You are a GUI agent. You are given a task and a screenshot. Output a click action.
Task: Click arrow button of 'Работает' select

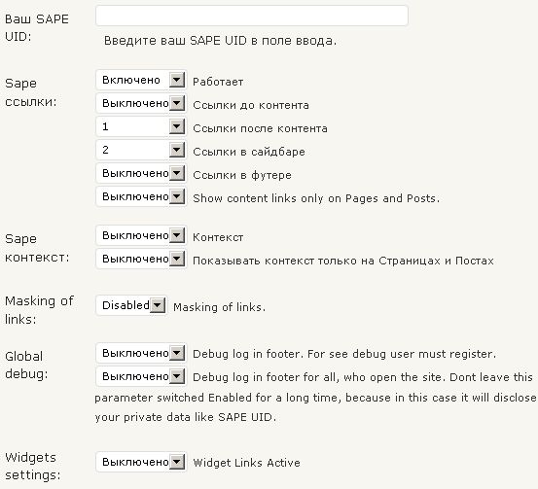[x=177, y=81]
